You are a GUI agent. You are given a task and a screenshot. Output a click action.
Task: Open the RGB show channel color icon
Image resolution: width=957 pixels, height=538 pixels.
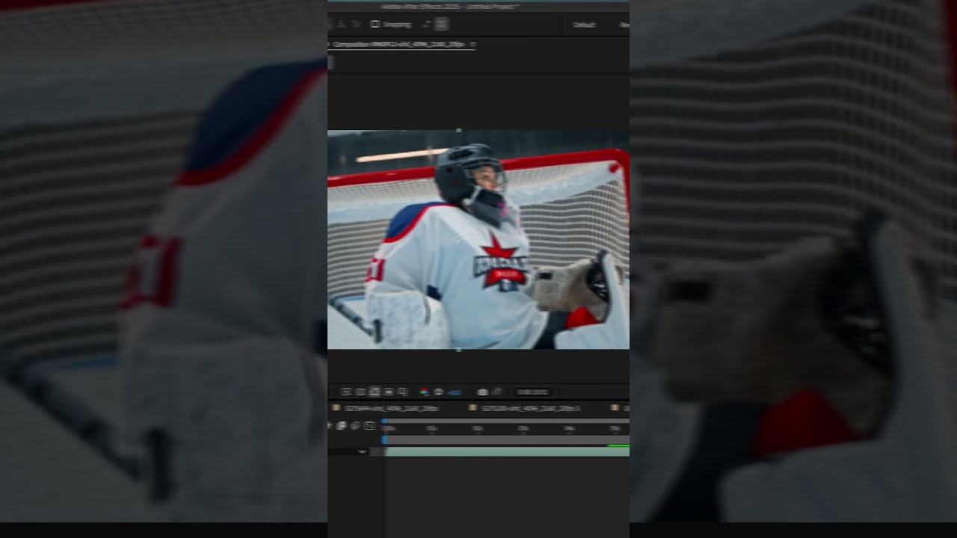tap(424, 392)
